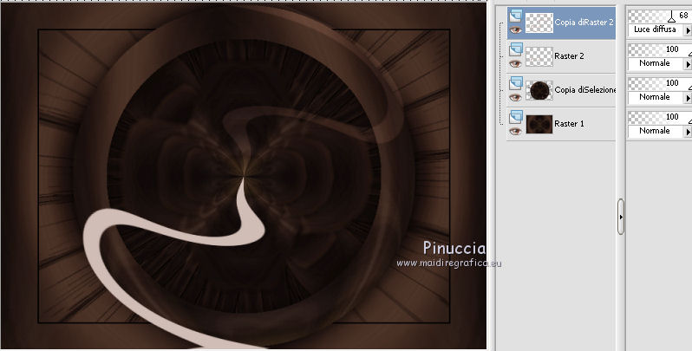The image size is (692, 351).
Task: Select the layer named Copia diSelezione
Action: pyautogui.click(x=585, y=89)
